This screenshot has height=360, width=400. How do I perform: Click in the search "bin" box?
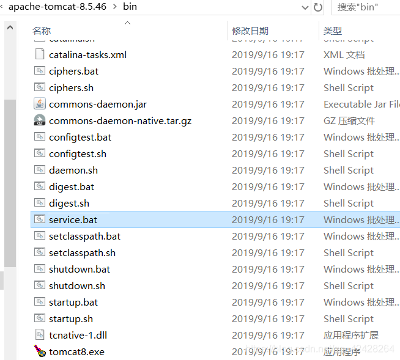(x=366, y=7)
